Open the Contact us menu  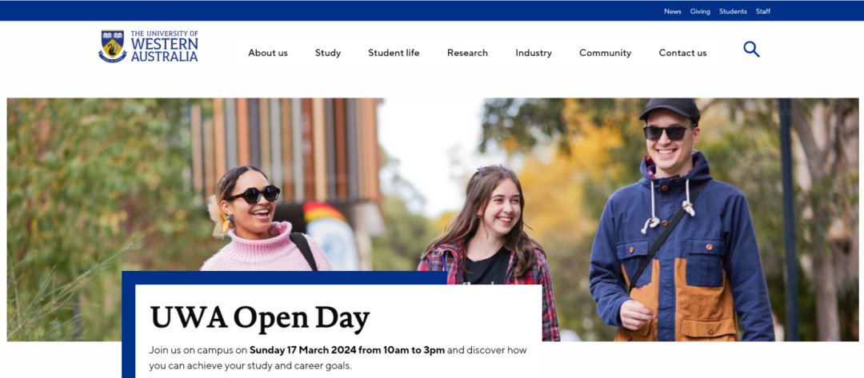pos(682,53)
